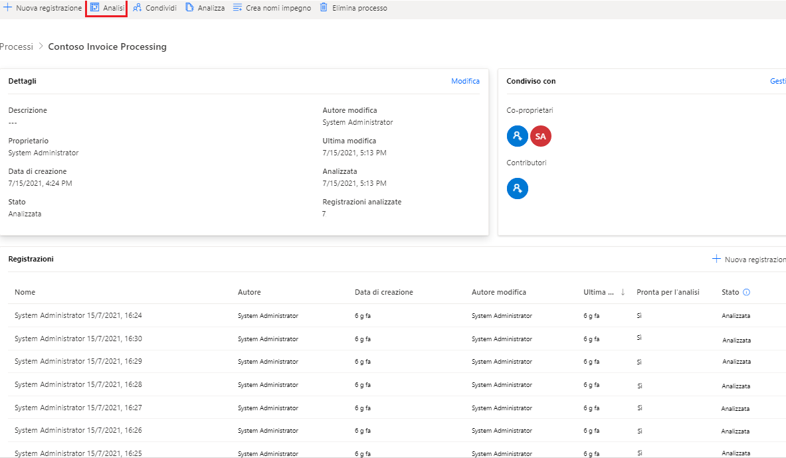Sort by Autore modifica column header

coord(499,292)
